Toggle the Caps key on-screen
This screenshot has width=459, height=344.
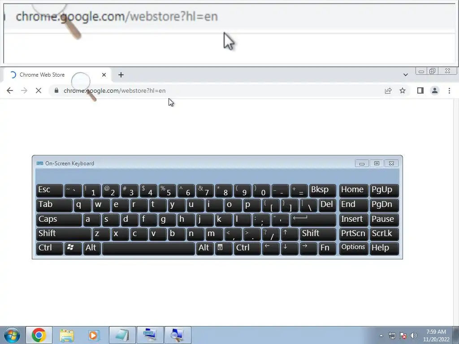[59, 220]
